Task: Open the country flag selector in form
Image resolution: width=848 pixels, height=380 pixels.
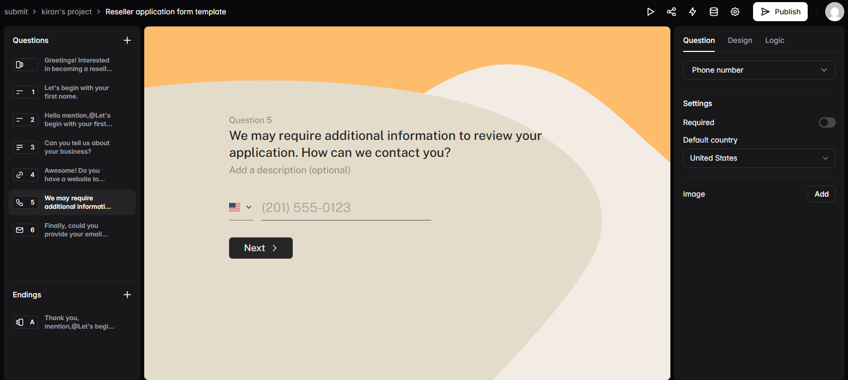Action: click(240, 207)
